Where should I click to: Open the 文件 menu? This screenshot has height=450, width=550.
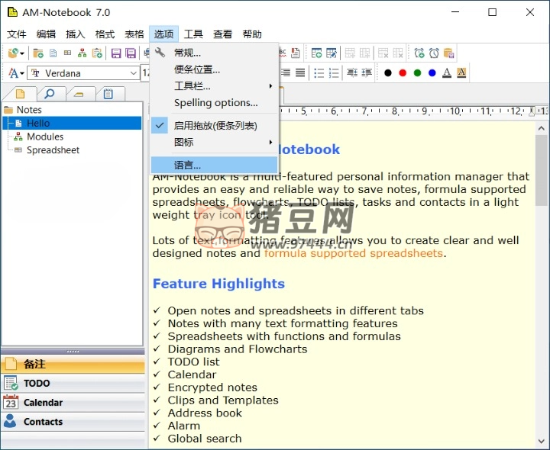click(17, 34)
